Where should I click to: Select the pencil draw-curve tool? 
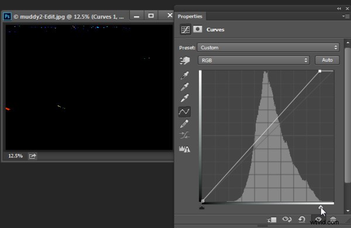click(184, 124)
